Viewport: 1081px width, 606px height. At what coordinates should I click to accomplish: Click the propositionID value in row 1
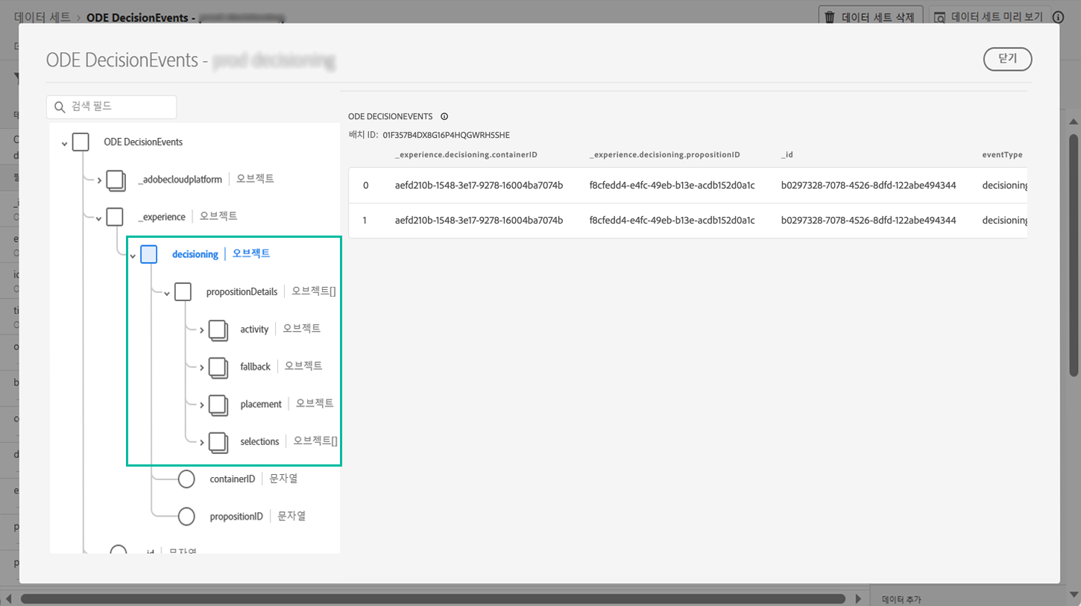[672, 220]
